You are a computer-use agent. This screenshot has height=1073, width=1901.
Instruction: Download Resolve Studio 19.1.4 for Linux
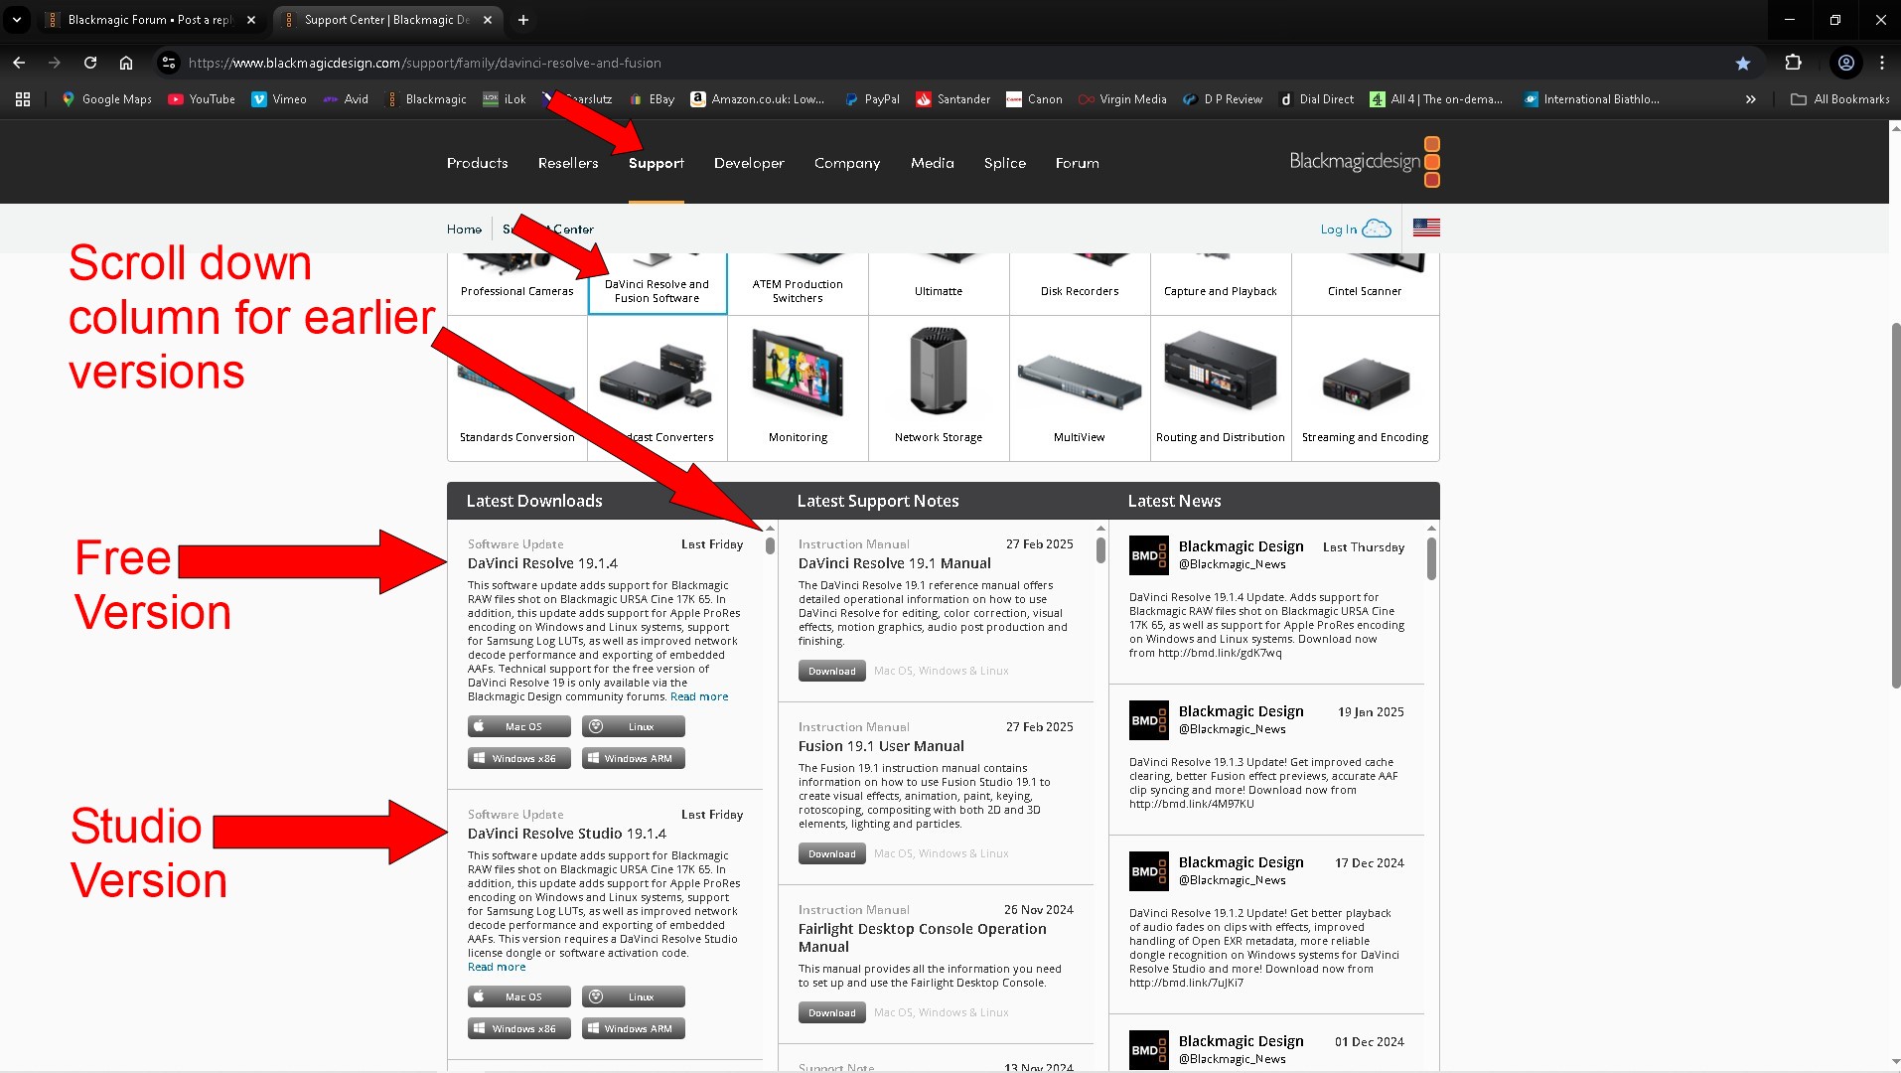pyautogui.click(x=634, y=996)
